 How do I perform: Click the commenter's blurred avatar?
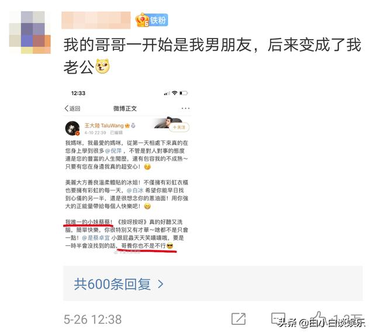tap(30, 32)
